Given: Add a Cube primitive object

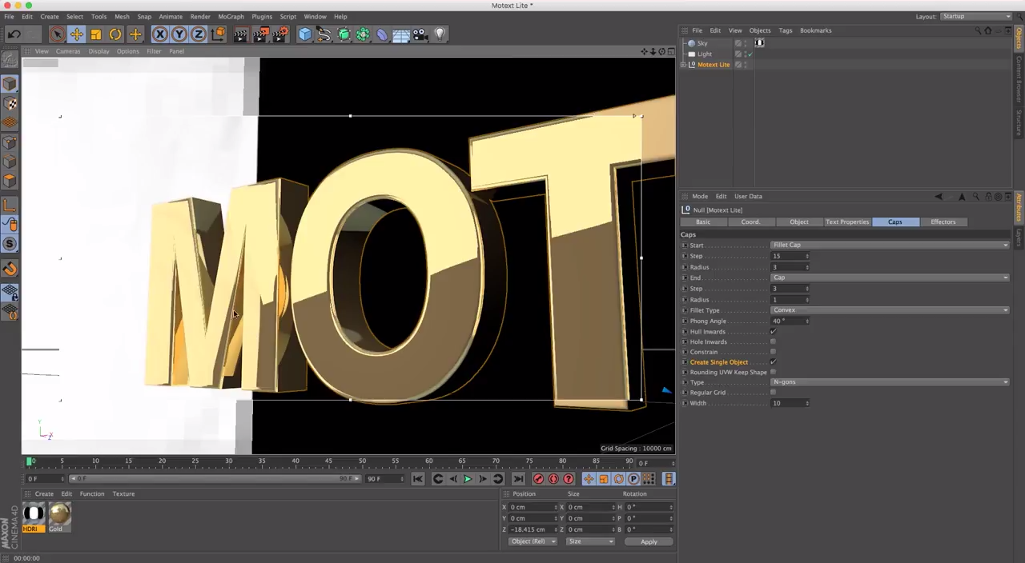Looking at the screenshot, I should (304, 34).
